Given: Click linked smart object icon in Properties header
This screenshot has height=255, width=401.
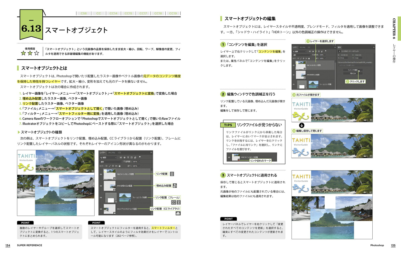Looking at the screenshot, I should pos(339,51).
